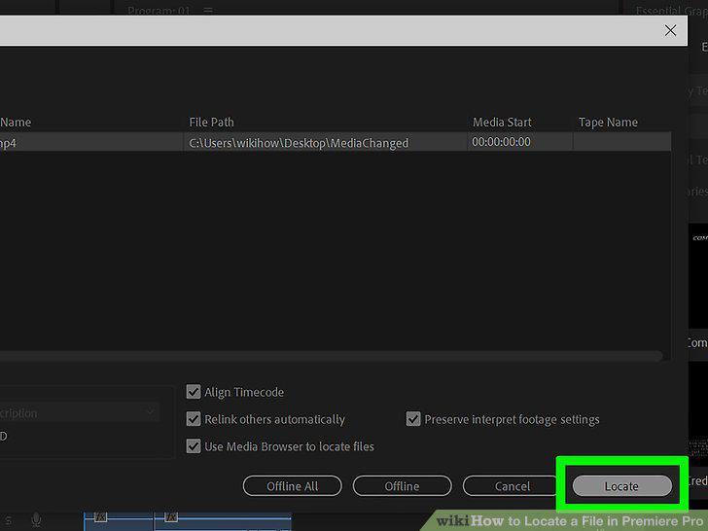Open the Program: 01 monitor tab
708x531 pixels.
159,10
